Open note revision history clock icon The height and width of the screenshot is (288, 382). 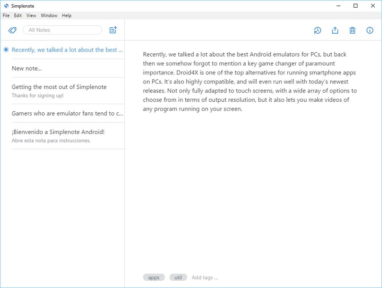click(317, 30)
